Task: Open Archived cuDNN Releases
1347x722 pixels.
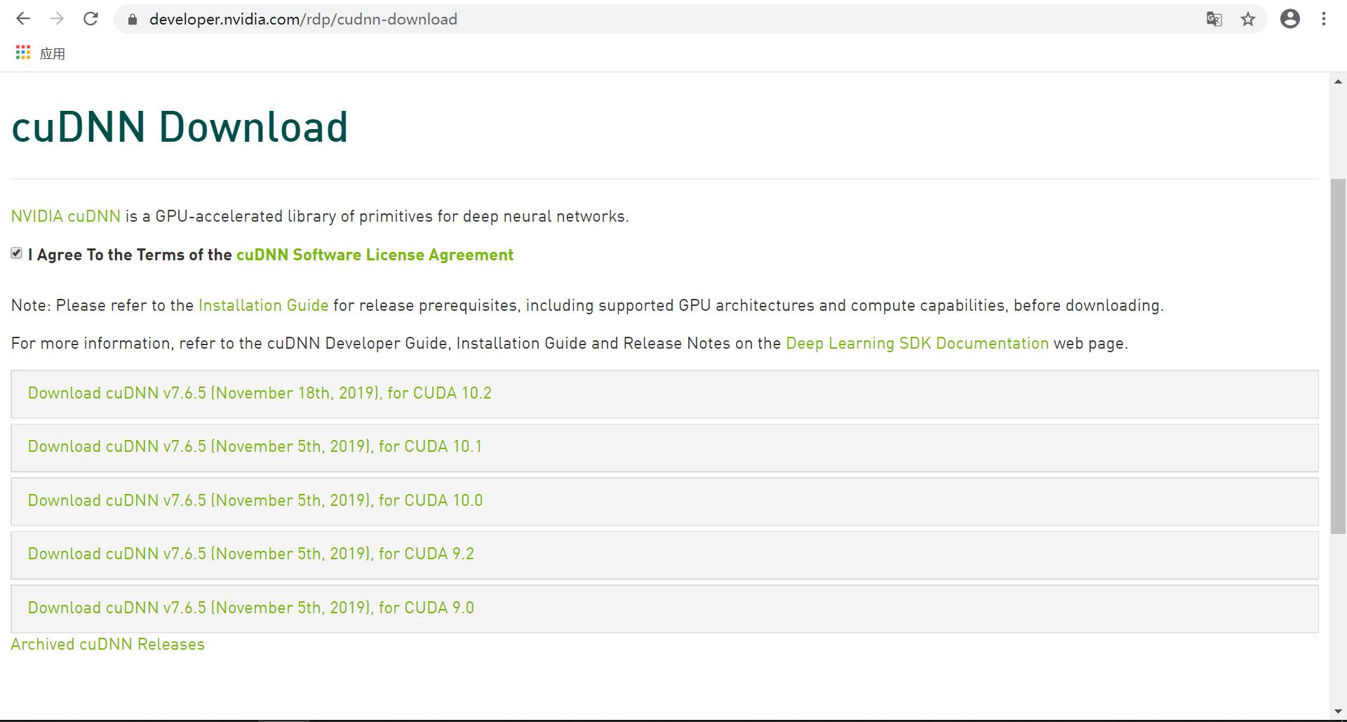Action: (x=108, y=644)
